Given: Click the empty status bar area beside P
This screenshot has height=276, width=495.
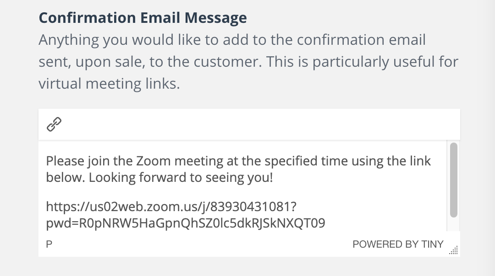Looking at the screenshot, I should tap(202, 244).
